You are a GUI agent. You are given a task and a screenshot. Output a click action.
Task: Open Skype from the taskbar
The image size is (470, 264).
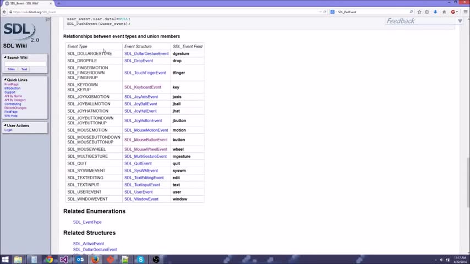click(140, 260)
